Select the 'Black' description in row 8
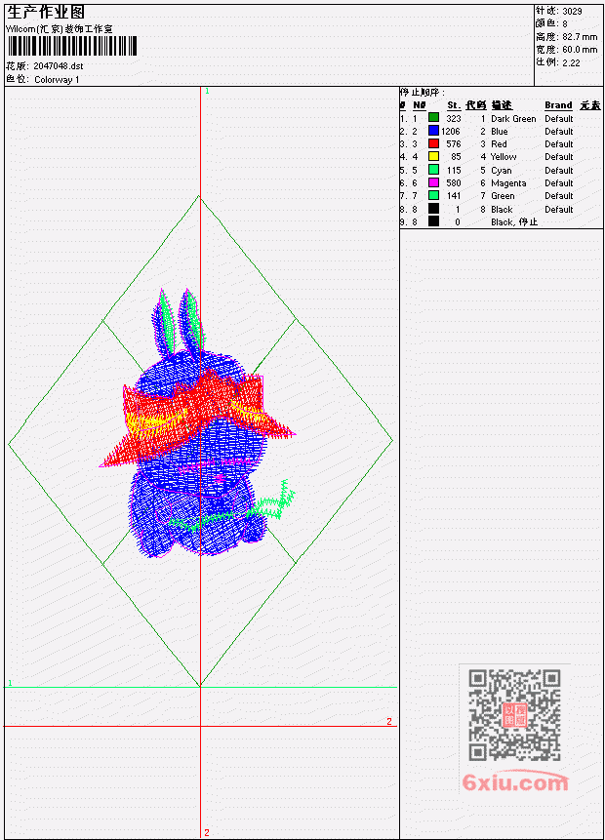605x840 pixels. click(501, 209)
